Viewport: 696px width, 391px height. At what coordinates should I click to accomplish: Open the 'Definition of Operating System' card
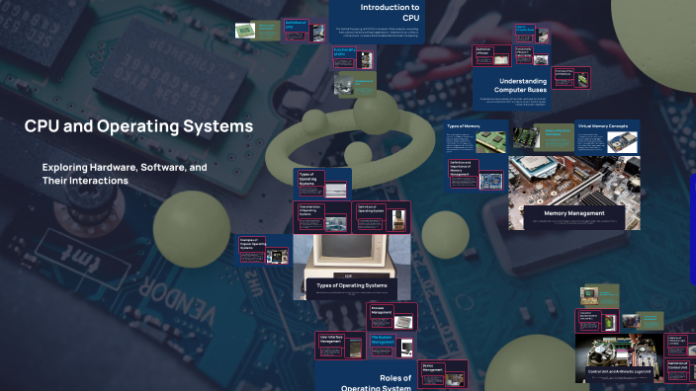tap(382, 217)
